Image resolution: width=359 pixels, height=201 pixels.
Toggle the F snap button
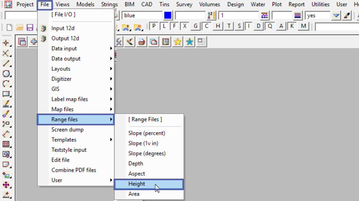(175, 26)
